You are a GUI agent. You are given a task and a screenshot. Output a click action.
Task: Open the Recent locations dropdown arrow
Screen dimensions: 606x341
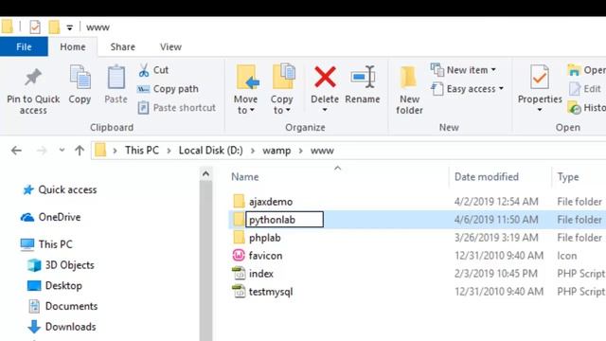click(x=62, y=151)
